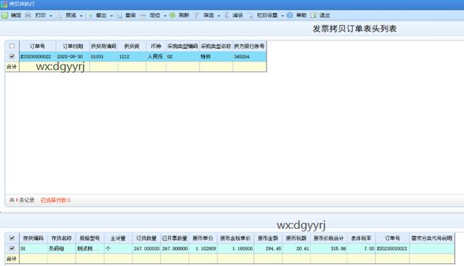This screenshot has width=464, height=266.
Task: Click the 存货编码 column header
Action: pyautogui.click(x=33, y=238)
